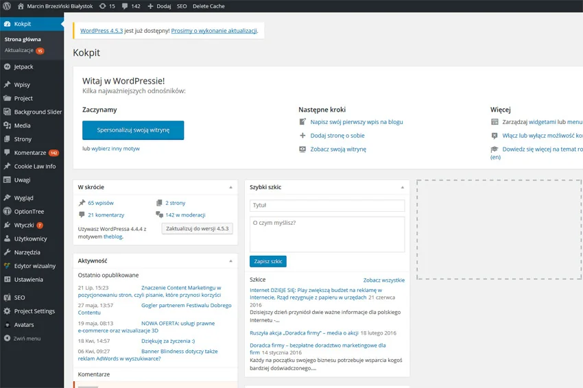
Task: Open the Dowiedz się więcej na temat link
Action: click(x=543, y=149)
